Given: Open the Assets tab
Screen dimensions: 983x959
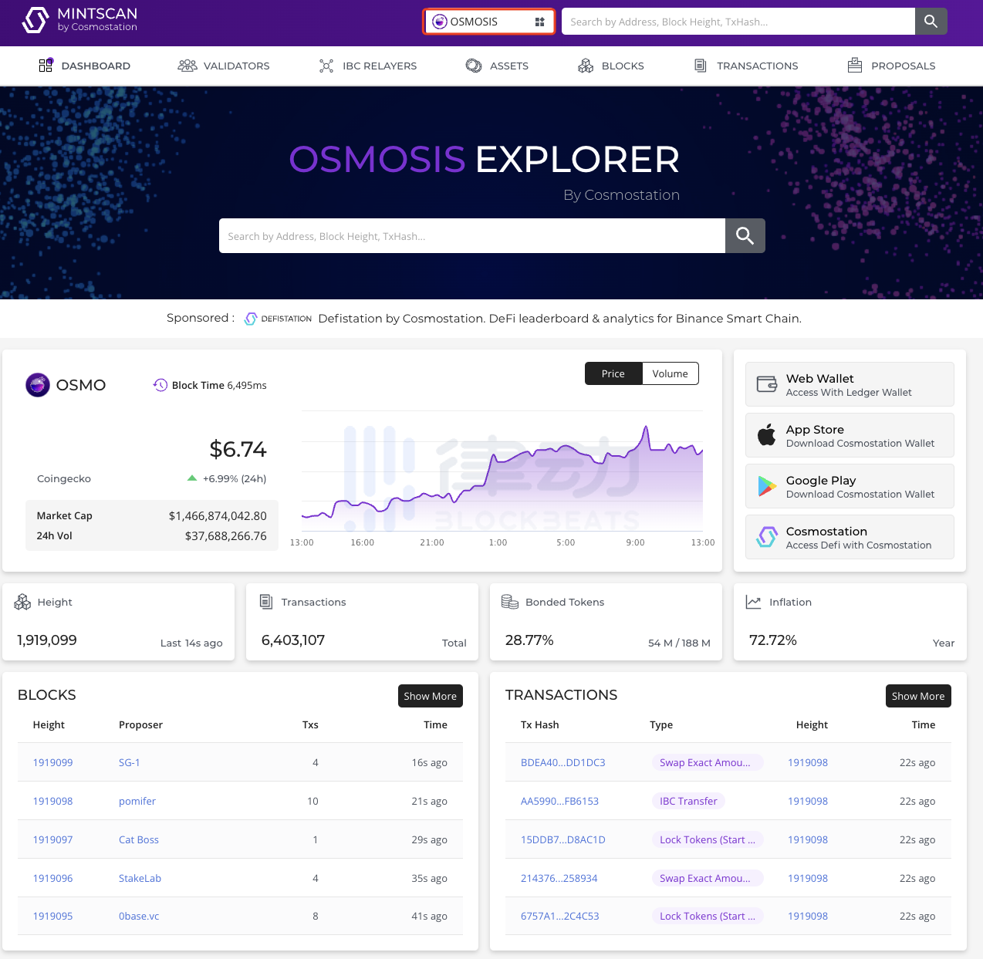Looking at the screenshot, I should pyautogui.click(x=497, y=66).
